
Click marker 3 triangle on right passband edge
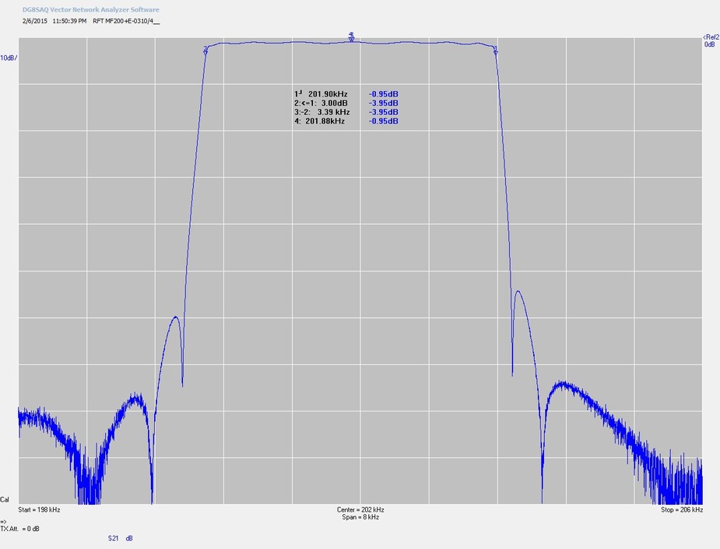[x=496, y=52]
